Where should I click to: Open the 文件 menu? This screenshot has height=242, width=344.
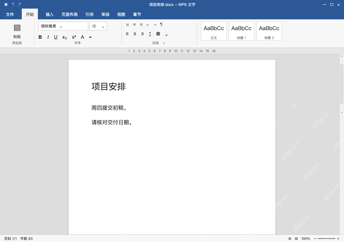tap(10, 15)
